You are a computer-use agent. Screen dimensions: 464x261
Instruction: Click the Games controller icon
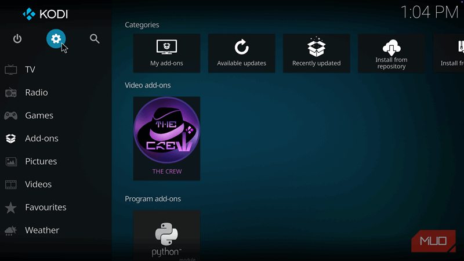(x=10, y=115)
